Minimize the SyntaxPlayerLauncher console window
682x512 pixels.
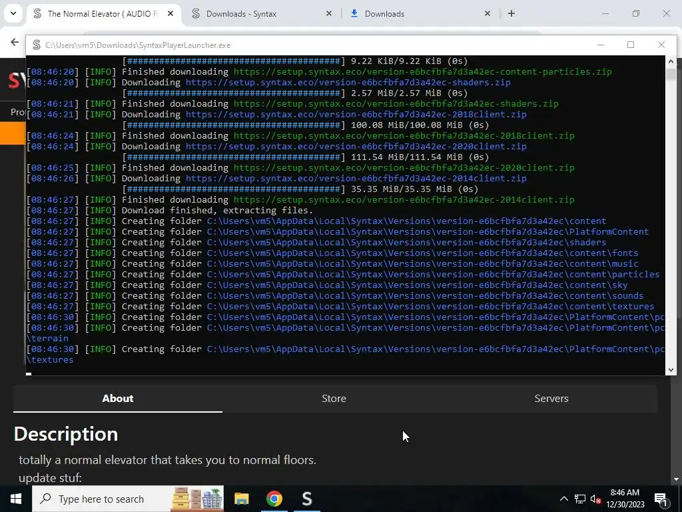tap(601, 45)
